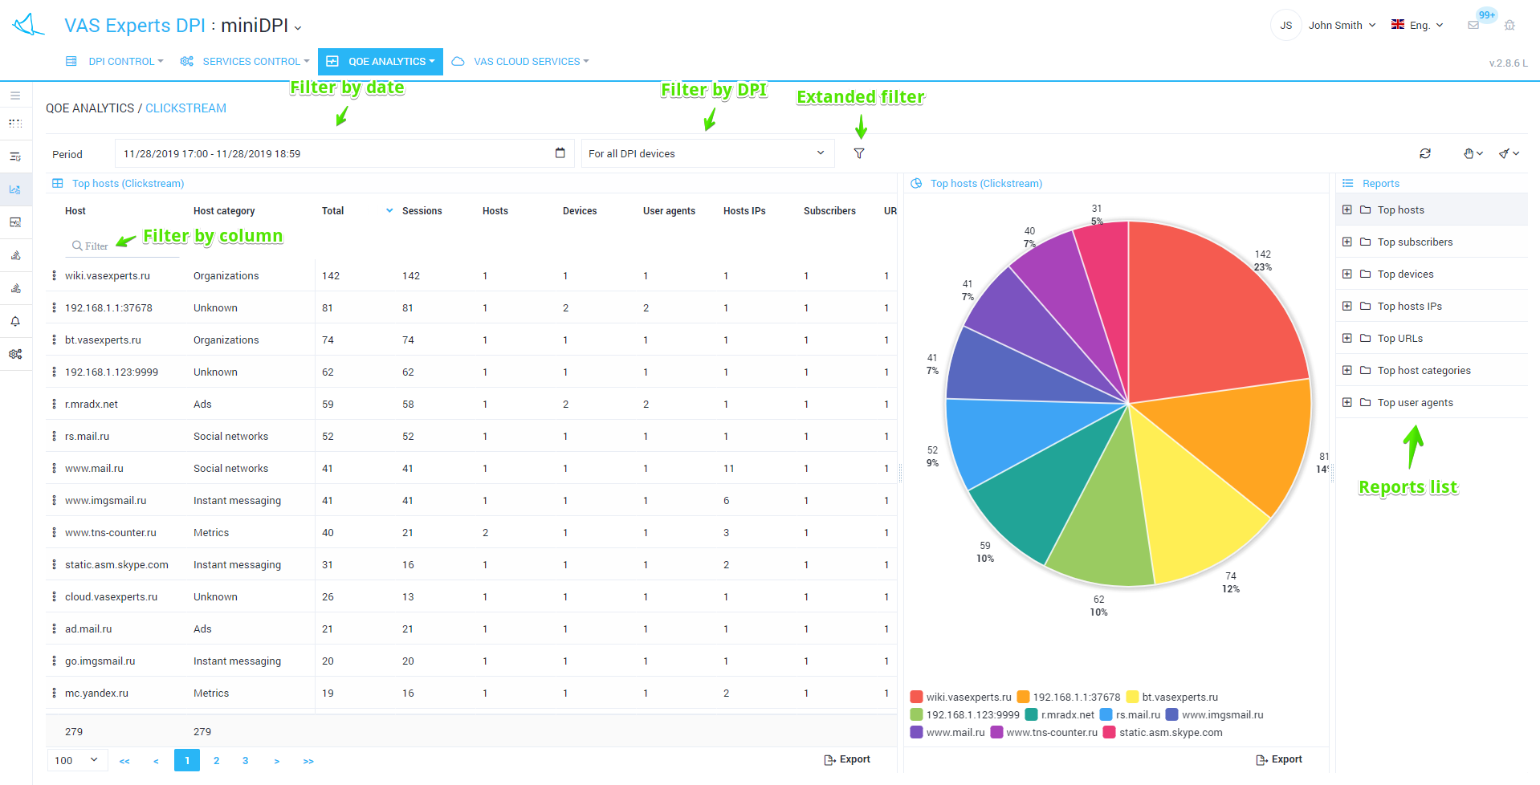Expand the Top subscribers report folder
This screenshot has height=785, width=1540.
click(1346, 242)
